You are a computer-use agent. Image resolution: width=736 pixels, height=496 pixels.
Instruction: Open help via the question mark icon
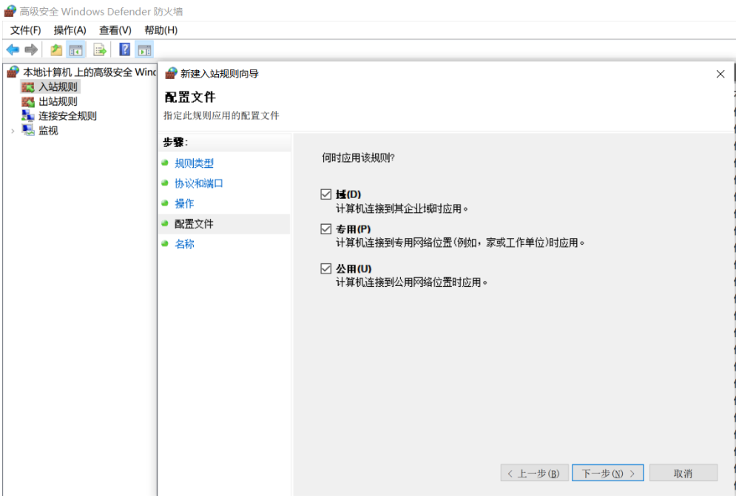point(124,49)
